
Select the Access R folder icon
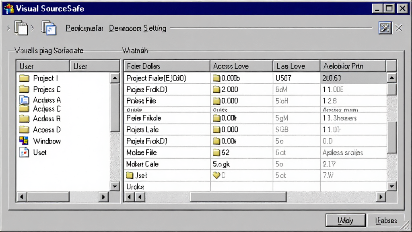point(24,119)
